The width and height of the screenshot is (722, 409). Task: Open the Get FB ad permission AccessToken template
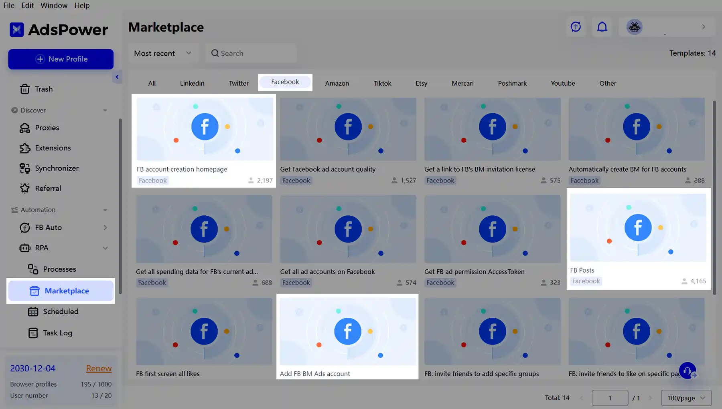pos(493,241)
